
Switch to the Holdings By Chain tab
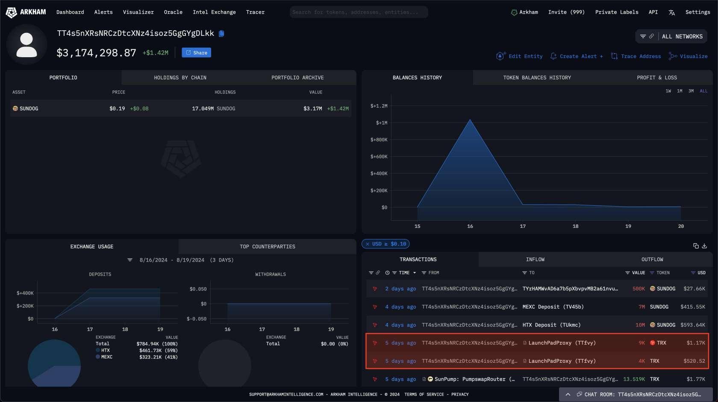point(180,78)
